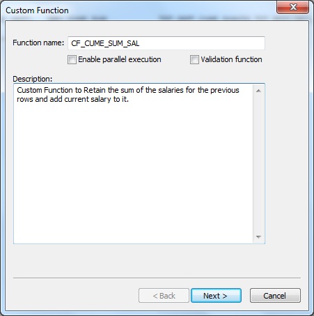Click first line of description text
314x316 pixels.
coord(128,90)
